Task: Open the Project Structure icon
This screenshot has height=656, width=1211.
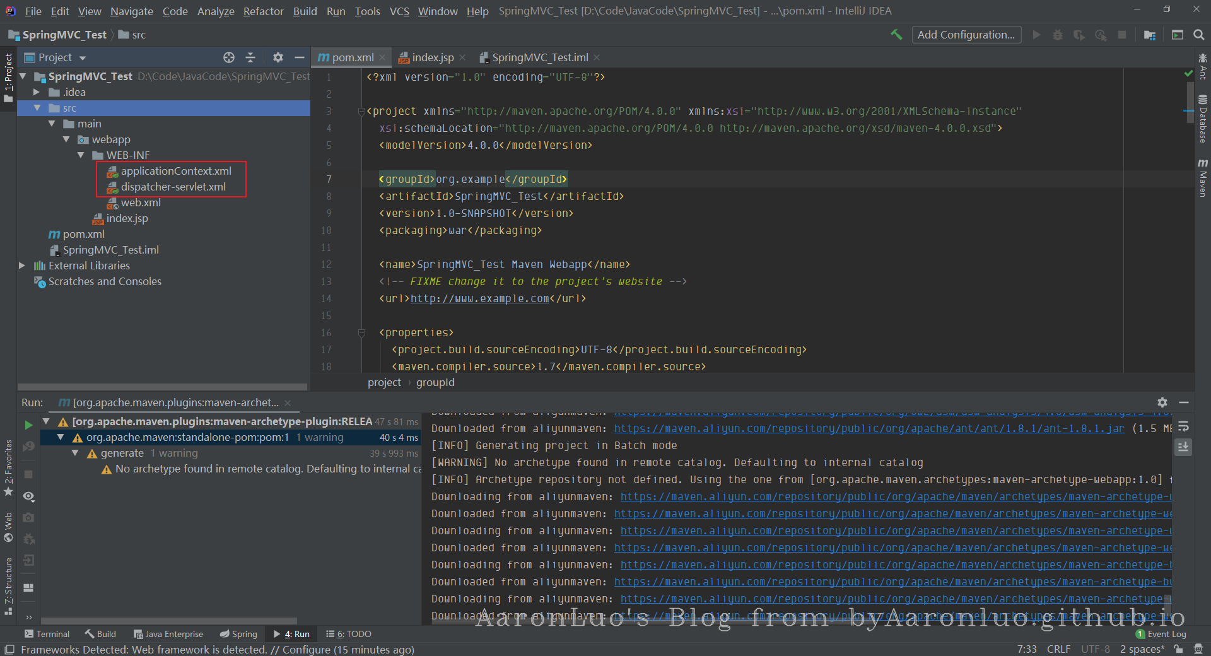Action: pyautogui.click(x=1150, y=35)
